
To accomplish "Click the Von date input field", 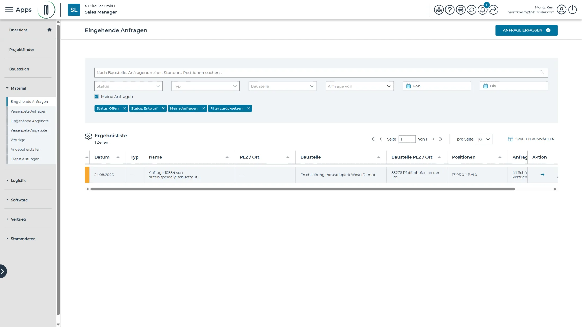I will (x=437, y=86).
